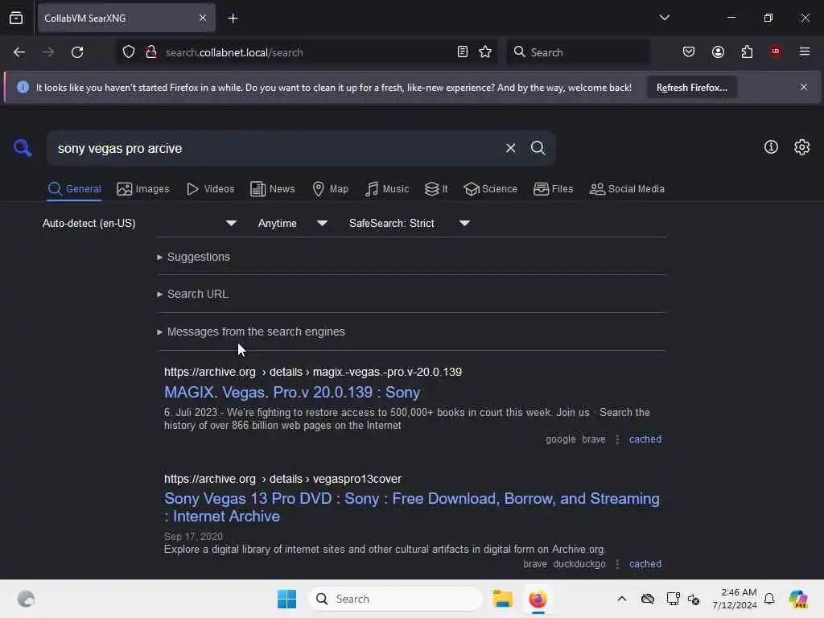
Task: Open options dots beside brave duckduckgo
Action: [617, 564]
